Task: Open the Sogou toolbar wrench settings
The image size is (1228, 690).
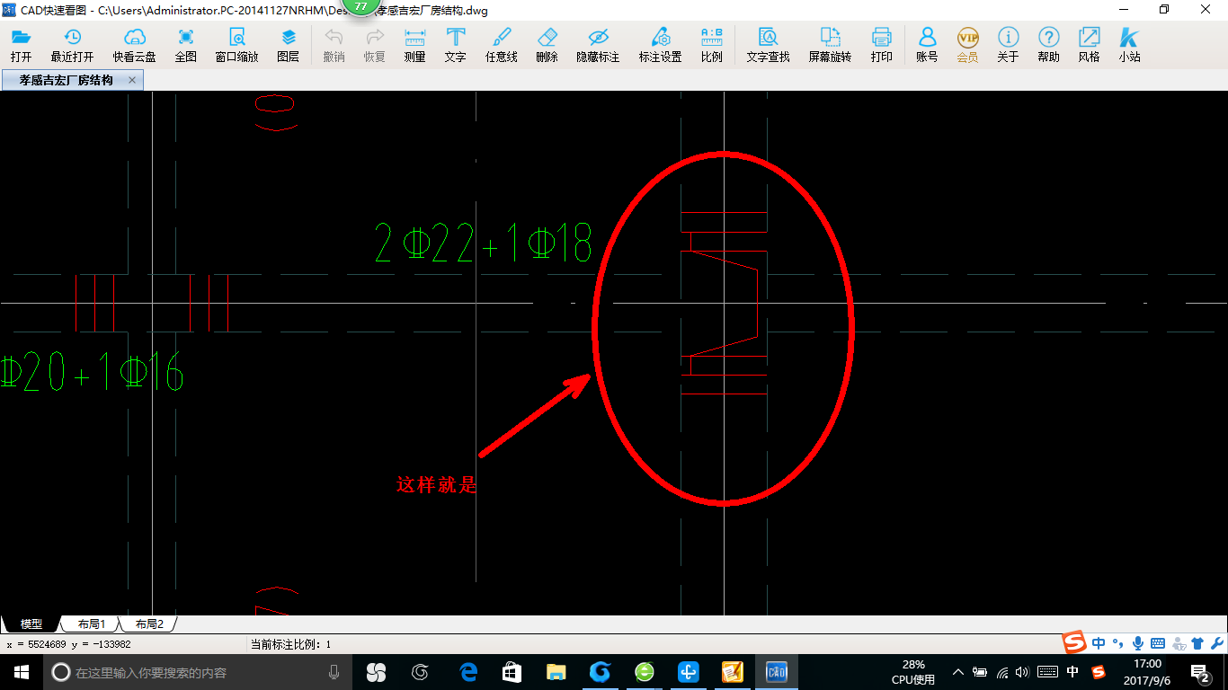Action: 1217,643
